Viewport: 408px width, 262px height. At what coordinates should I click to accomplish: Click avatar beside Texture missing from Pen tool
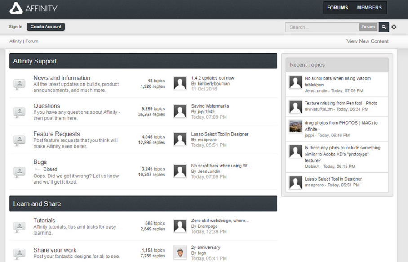(x=296, y=107)
